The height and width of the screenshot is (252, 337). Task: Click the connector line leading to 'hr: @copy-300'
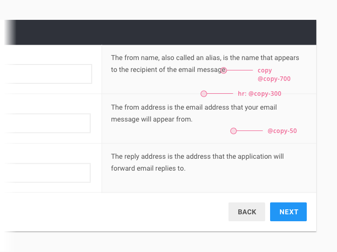[220, 94]
